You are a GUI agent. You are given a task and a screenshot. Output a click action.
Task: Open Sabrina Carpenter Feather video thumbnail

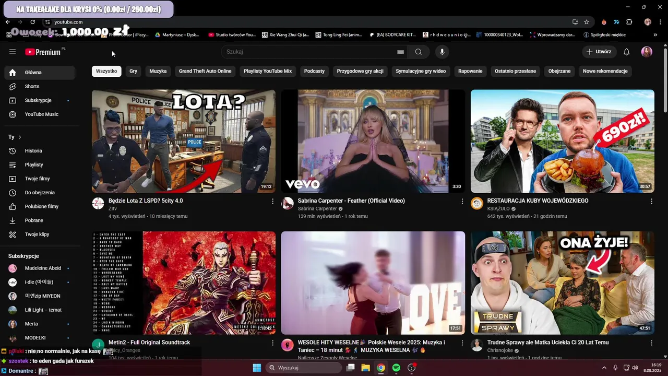point(373,141)
